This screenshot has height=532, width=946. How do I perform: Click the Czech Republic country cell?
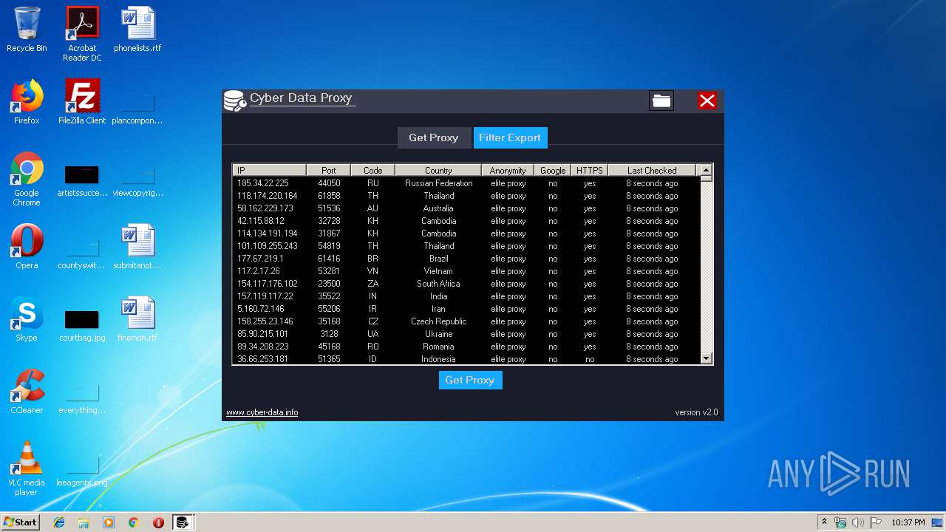438,321
